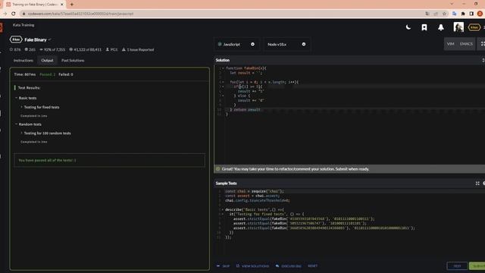The height and width of the screenshot is (273, 485).
Task: Click the refactor and submit message bar
Action: point(349,169)
